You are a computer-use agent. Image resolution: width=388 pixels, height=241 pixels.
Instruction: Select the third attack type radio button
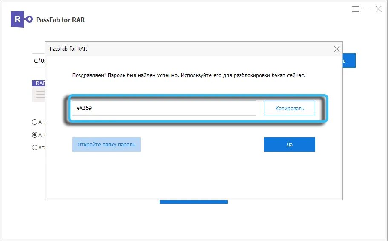point(34,148)
